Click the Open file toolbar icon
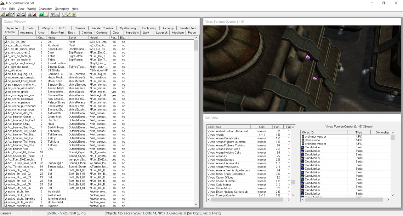 [x=3, y=14]
